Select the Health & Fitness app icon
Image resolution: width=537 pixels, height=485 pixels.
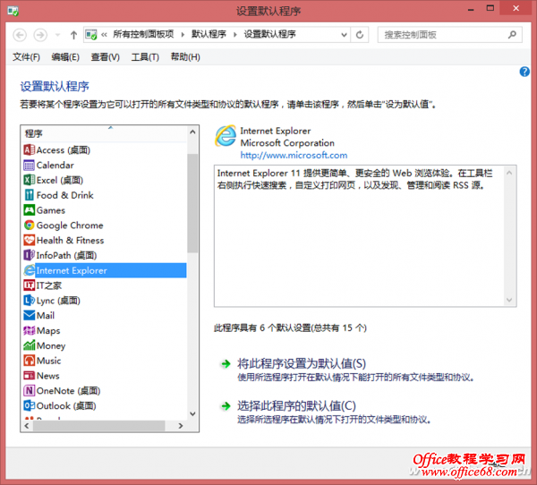(x=30, y=241)
